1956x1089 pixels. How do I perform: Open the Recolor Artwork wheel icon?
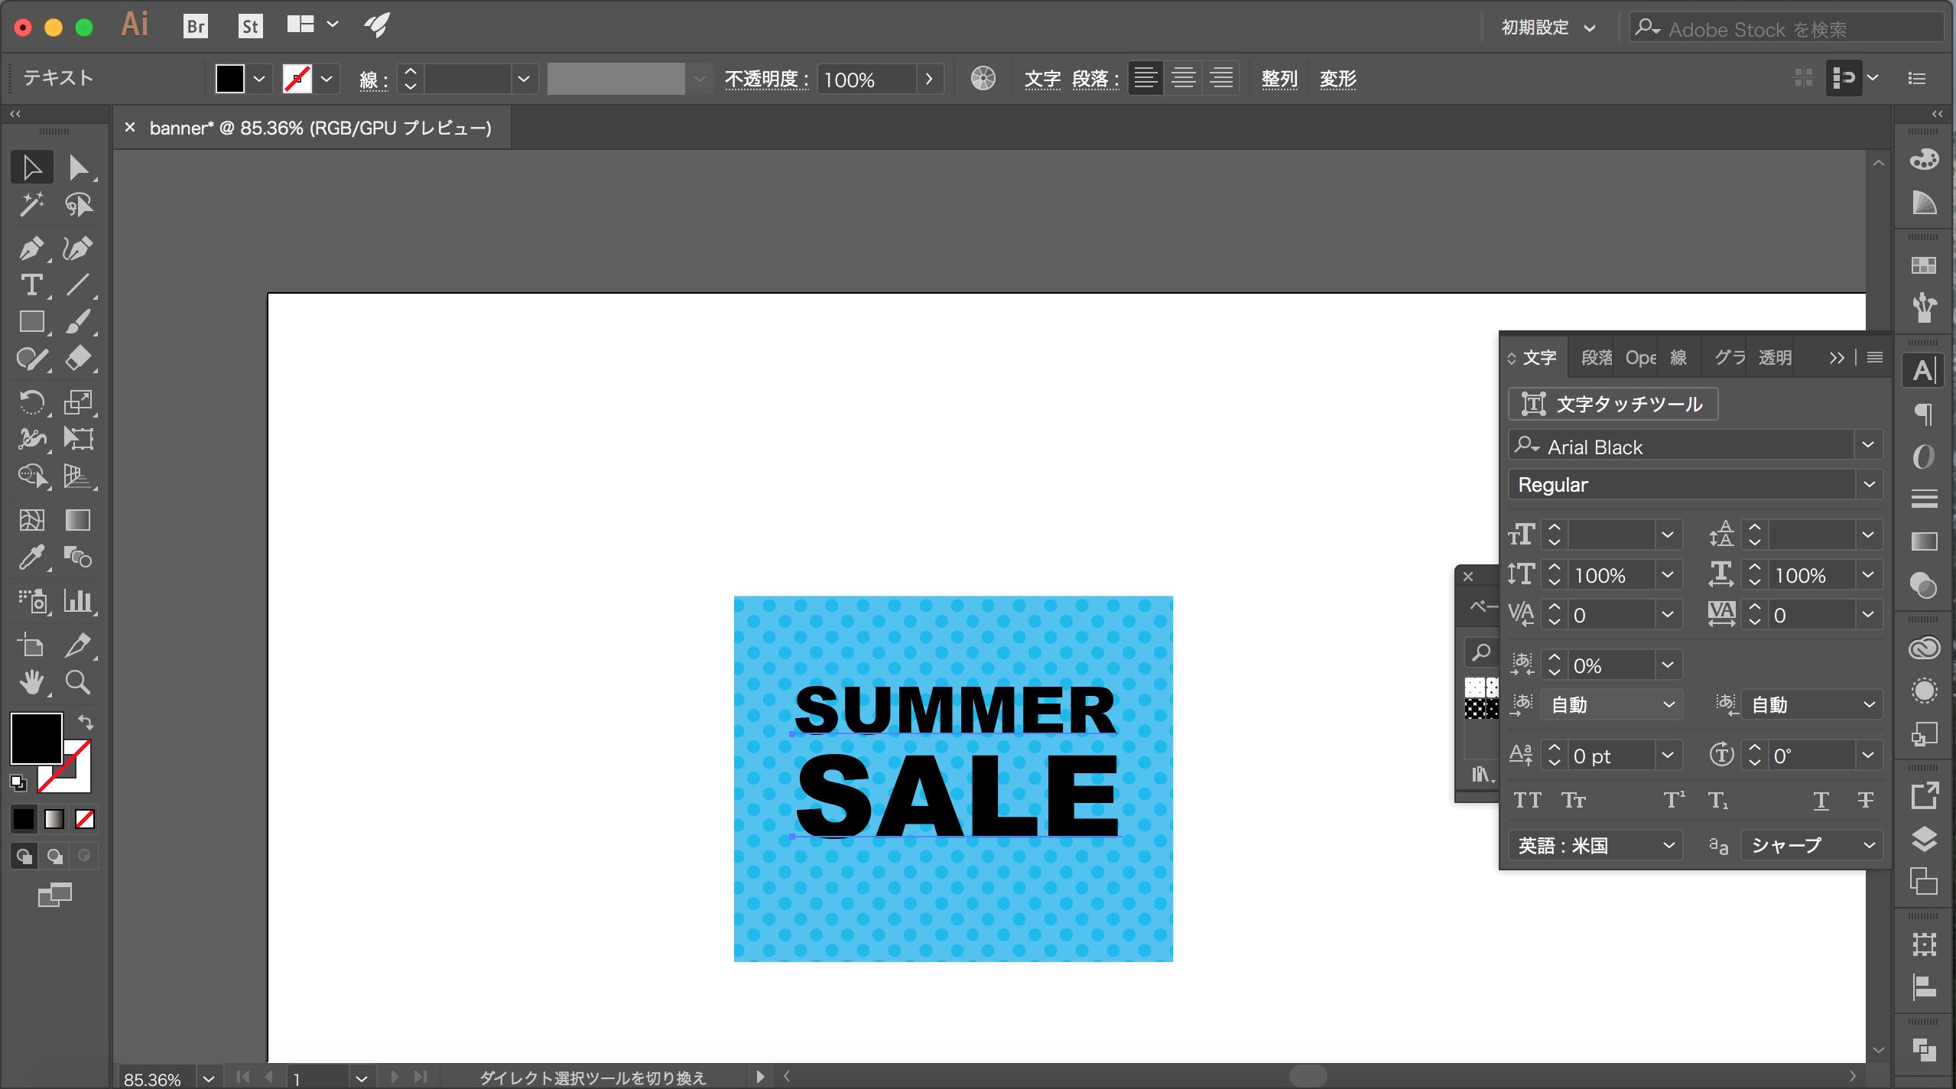(983, 79)
